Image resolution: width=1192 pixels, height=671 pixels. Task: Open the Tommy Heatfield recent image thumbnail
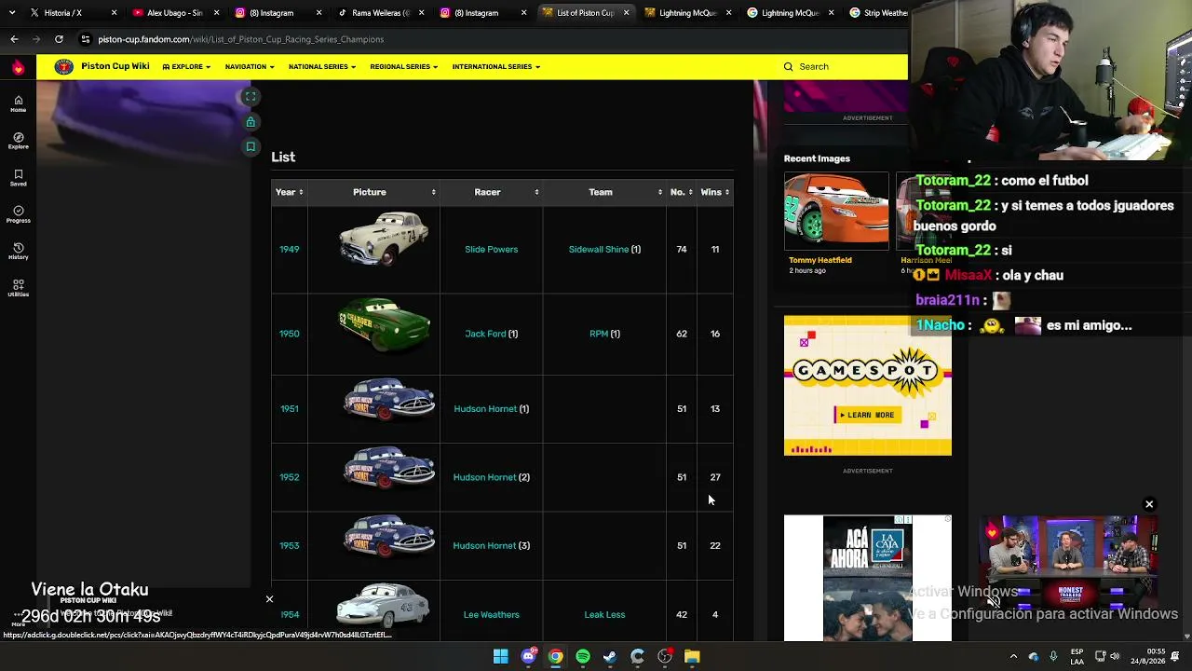(836, 212)
